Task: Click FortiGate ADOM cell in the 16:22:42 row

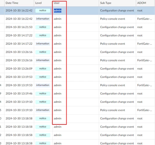Action: [145, 19]
